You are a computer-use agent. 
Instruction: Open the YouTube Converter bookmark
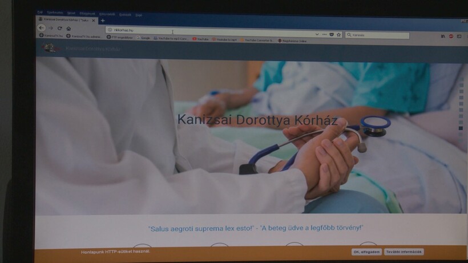click(x=257, y=40)
